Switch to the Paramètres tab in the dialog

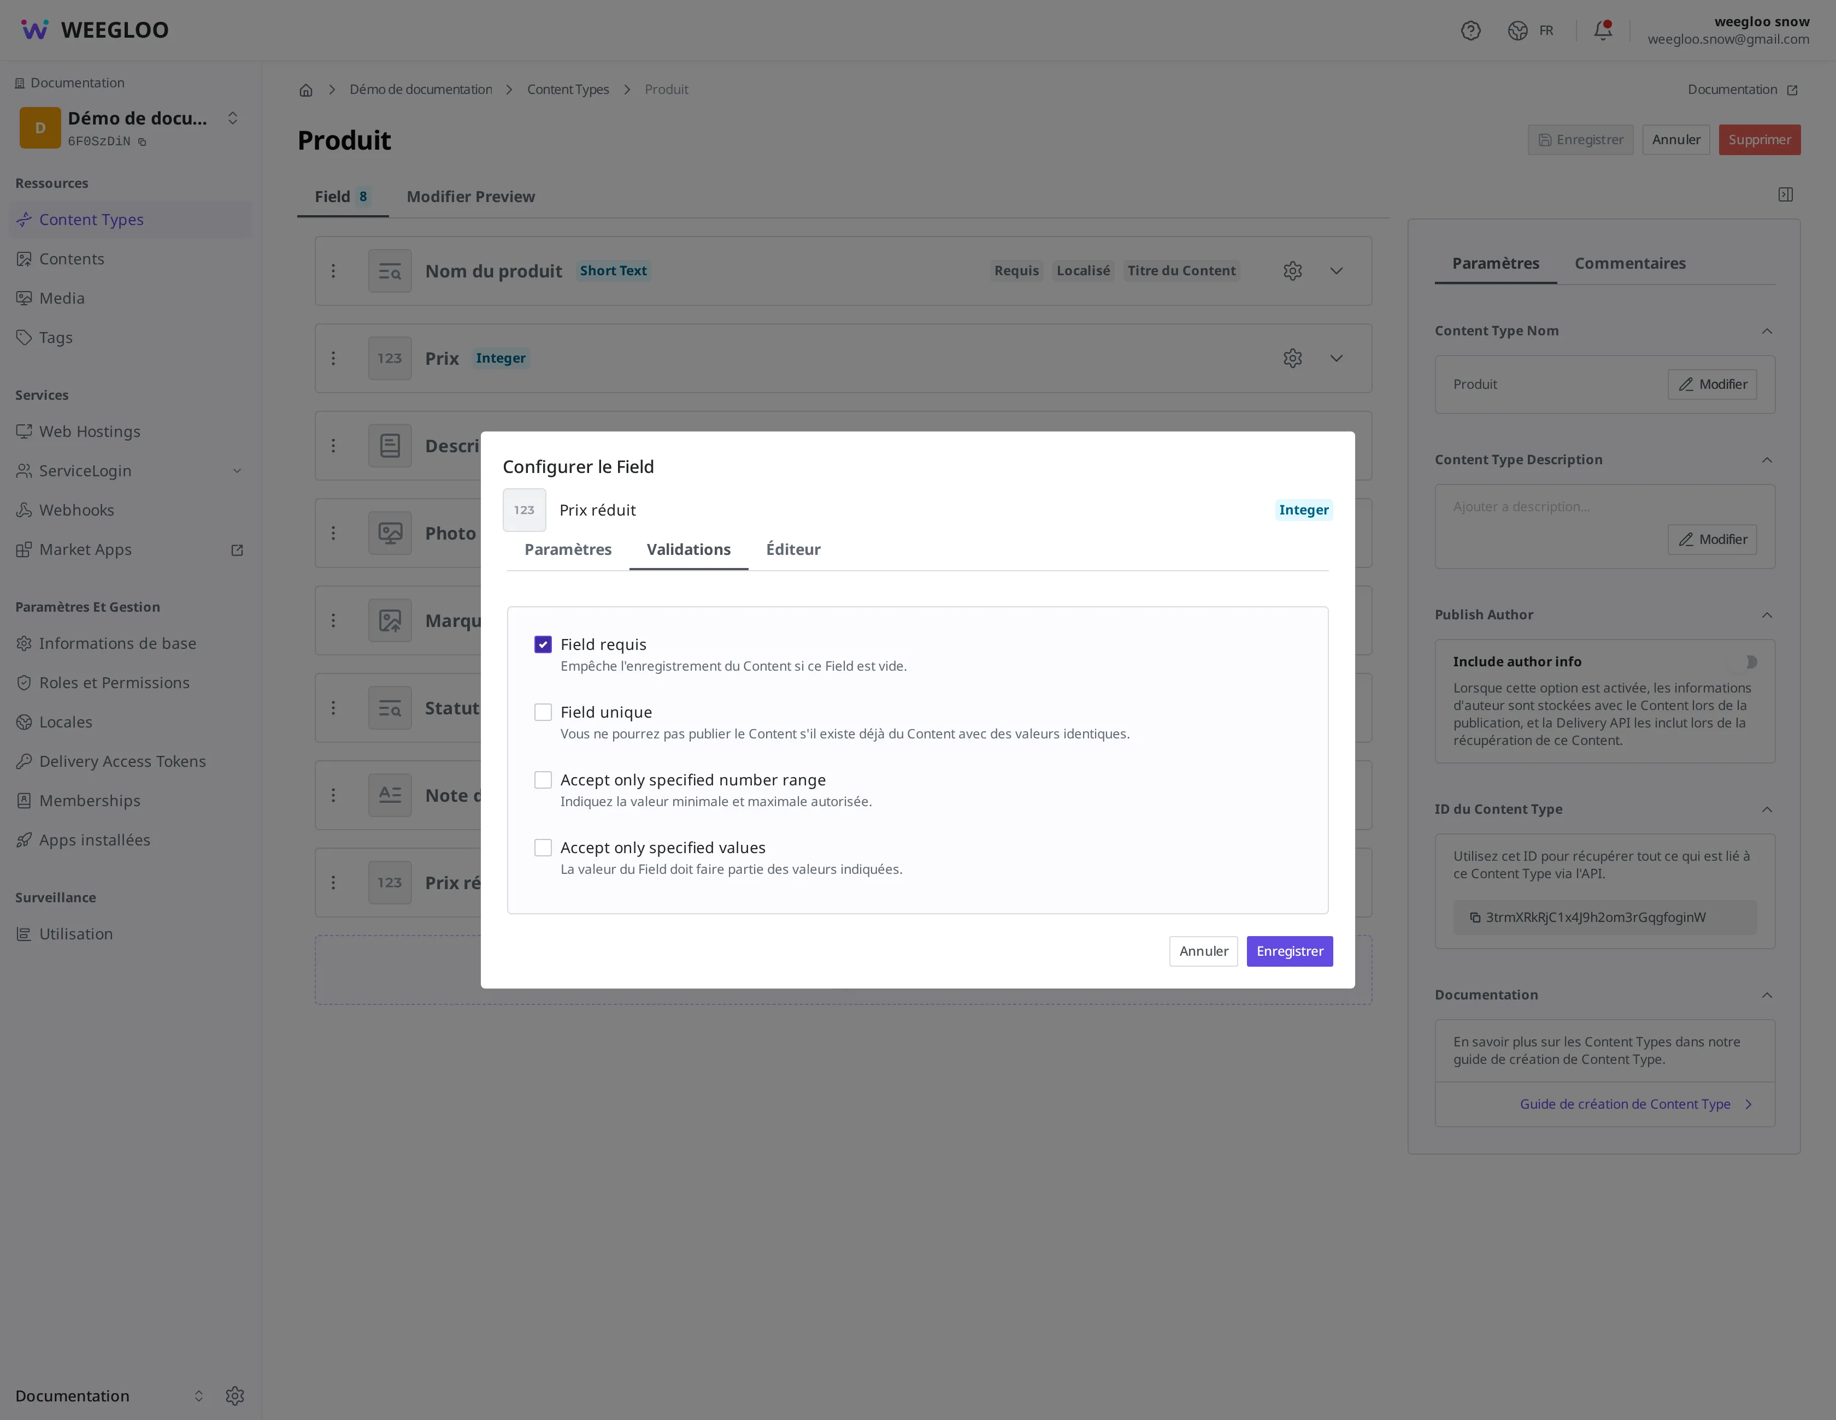[x=568, y=549]
